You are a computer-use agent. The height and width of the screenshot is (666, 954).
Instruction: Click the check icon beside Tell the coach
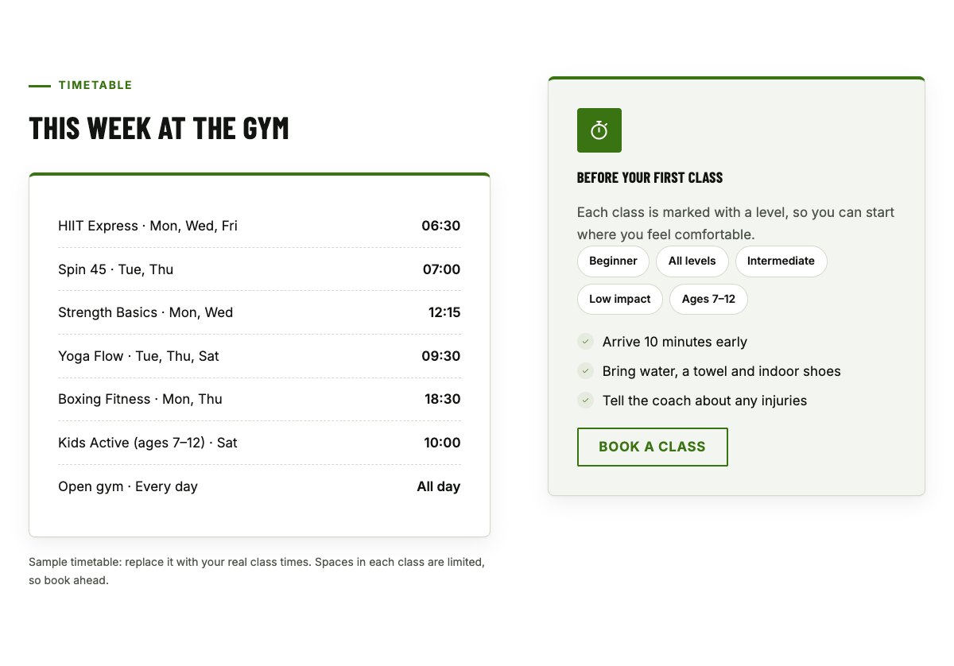pyautogui.click(x=586, y=401)
